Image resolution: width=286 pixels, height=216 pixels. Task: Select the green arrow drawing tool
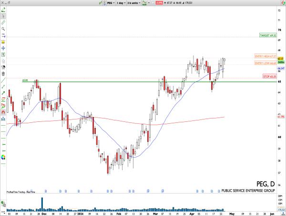tap(3, 93)
